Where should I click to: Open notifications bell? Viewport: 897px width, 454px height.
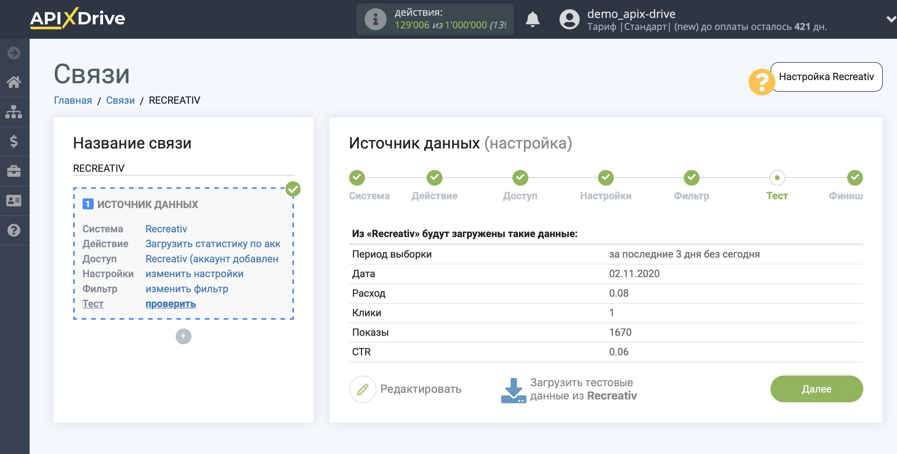[x=532, y=19]
